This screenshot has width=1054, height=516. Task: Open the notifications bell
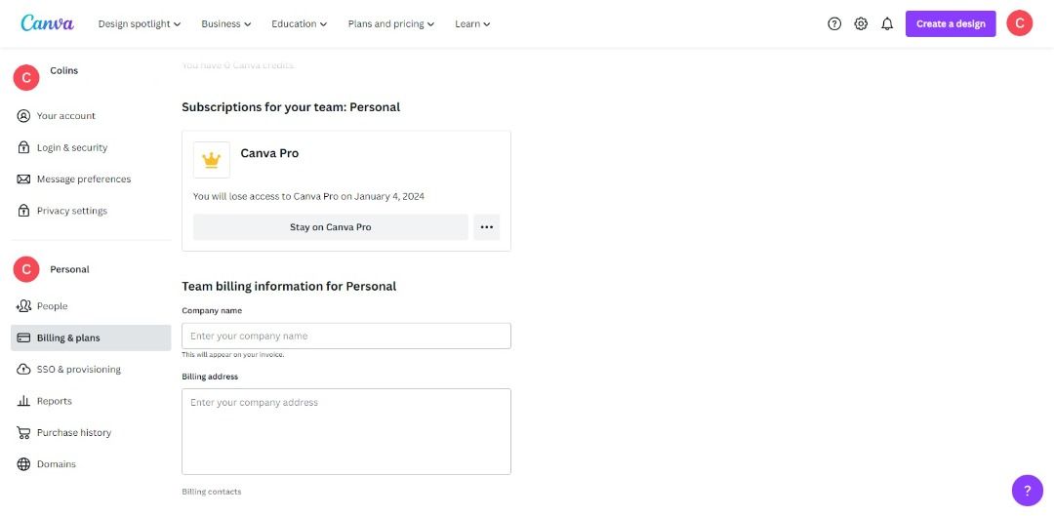pos(887,23)
